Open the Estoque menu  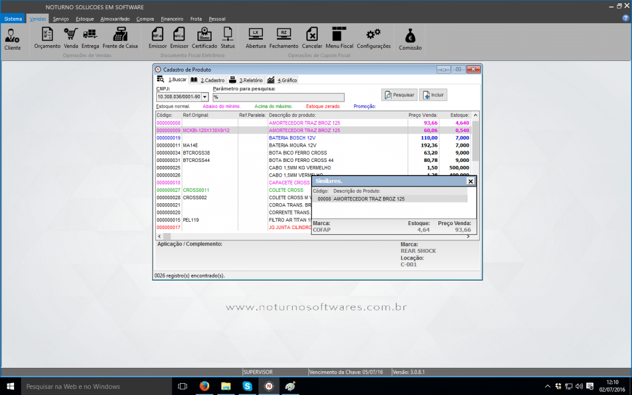(x=85, y=19)
